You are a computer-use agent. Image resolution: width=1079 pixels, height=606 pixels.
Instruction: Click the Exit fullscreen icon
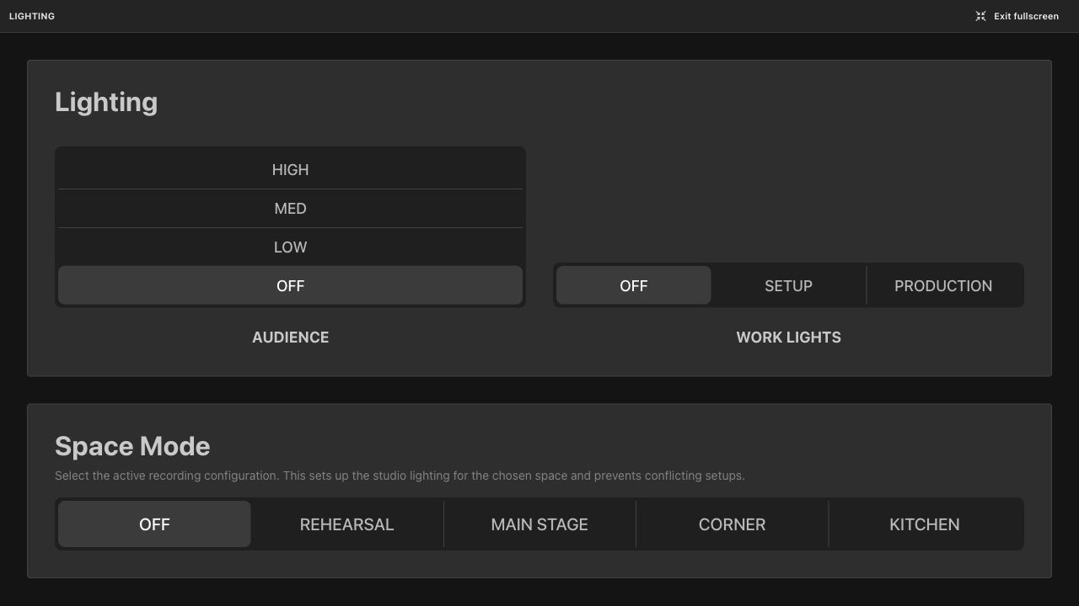click(980, 16)
